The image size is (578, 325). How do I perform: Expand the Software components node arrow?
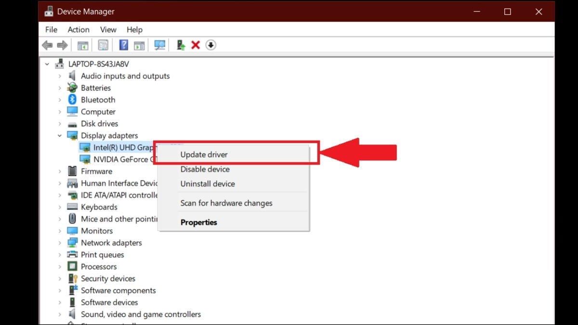(60, 290)
